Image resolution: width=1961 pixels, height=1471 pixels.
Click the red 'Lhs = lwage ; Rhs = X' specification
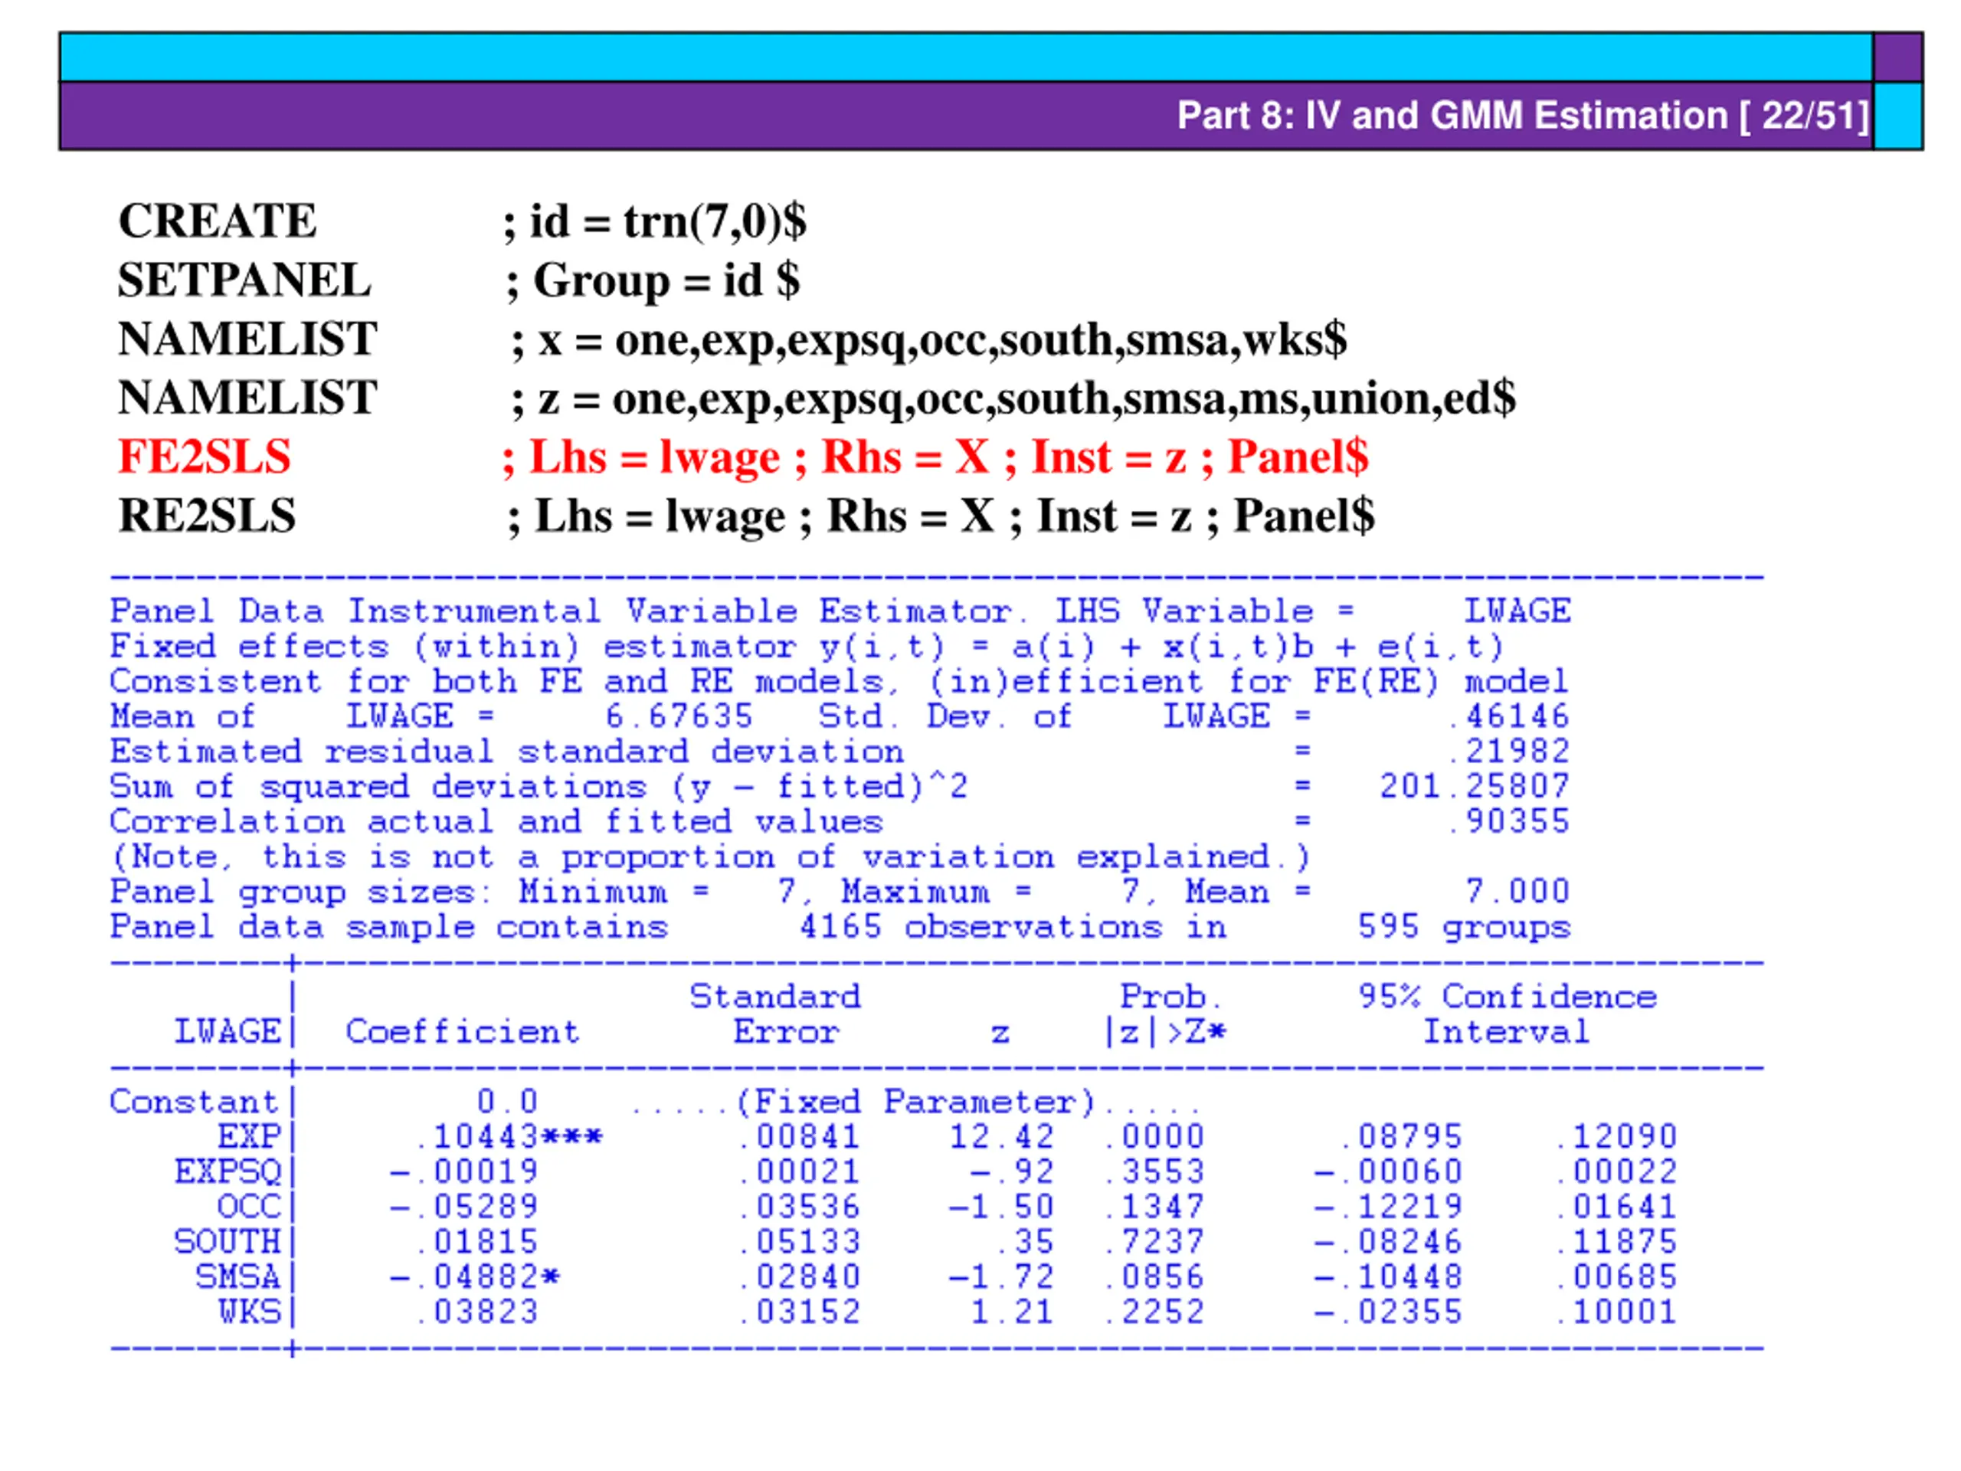[759, 458]
